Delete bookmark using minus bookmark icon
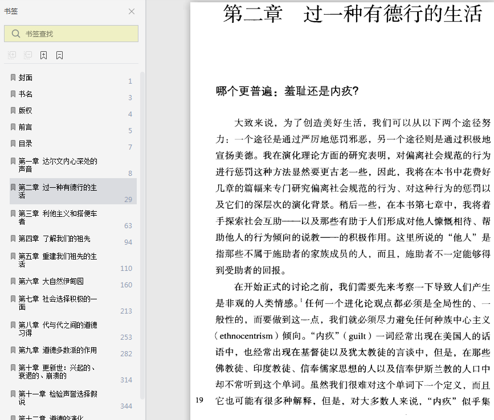The width and height of the screenshot is (494, 420). click(60, 55)
